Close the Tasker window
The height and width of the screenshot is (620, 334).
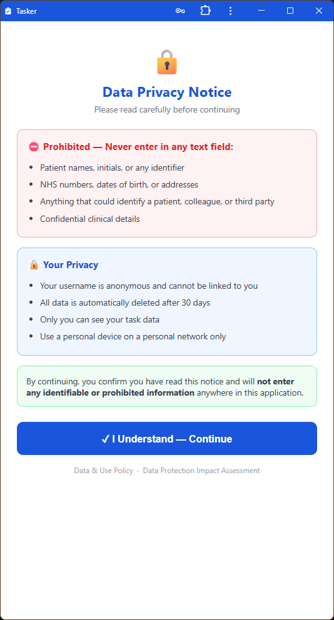[319, 11]
